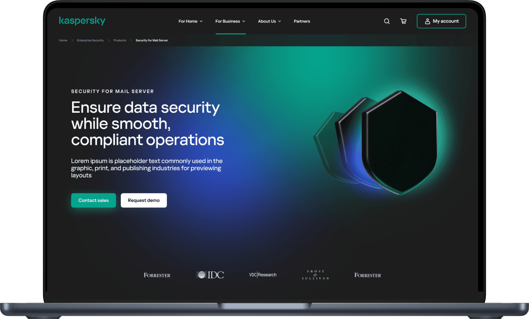Click the SECURITY FOR MAIL SERVER label

[112, 92]
